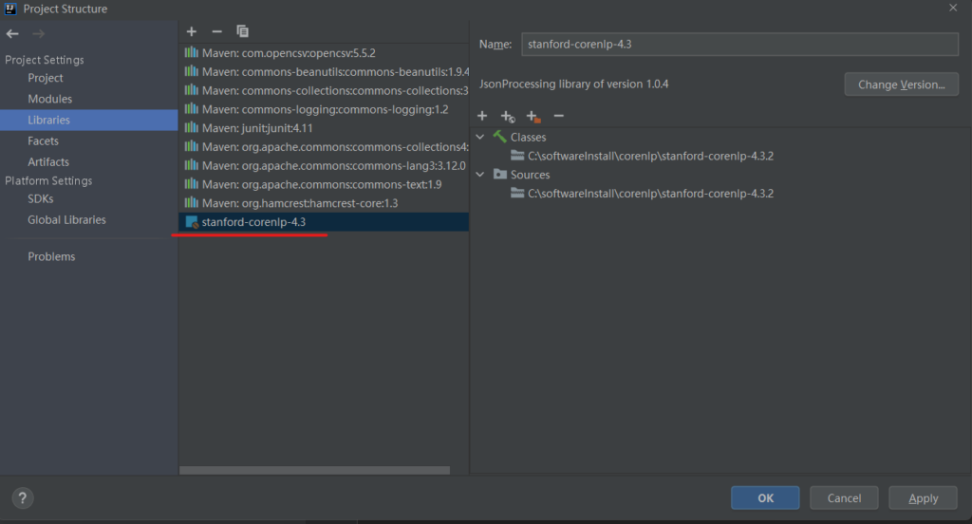The image size is (972, 524).
Task: Select Maven: commons-logging:1.2 library
Action: (324, 109)
